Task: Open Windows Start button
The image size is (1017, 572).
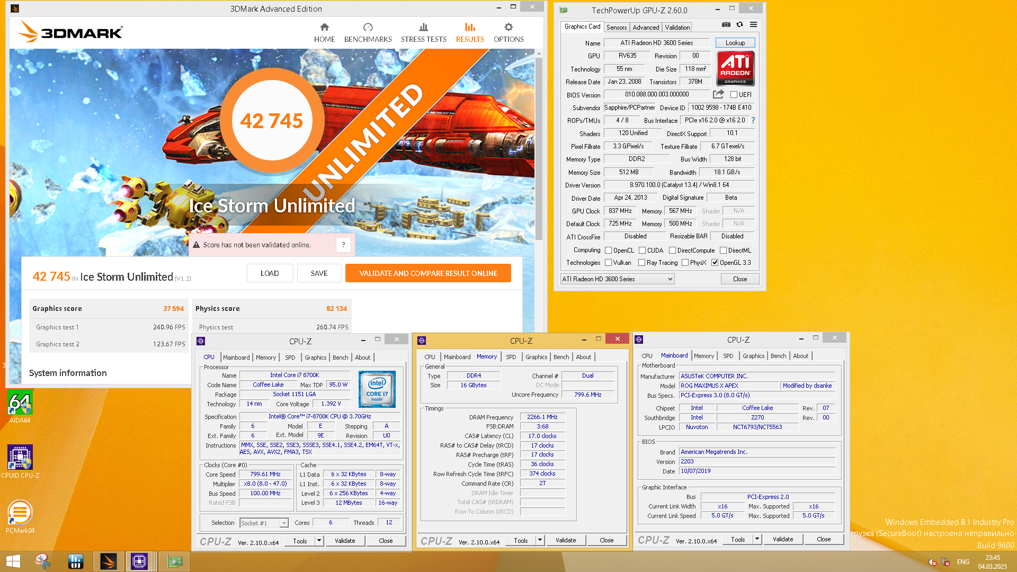Action: tap(13, 561)
